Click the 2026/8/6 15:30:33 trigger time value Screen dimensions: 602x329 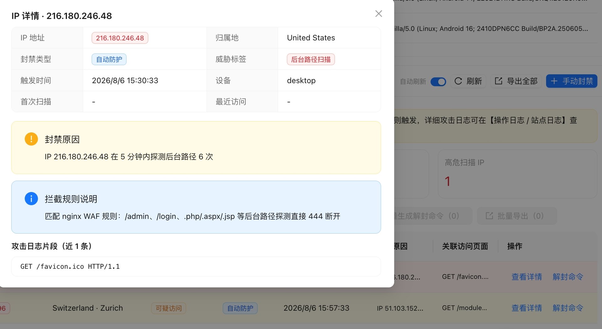[x=125, y=81]
